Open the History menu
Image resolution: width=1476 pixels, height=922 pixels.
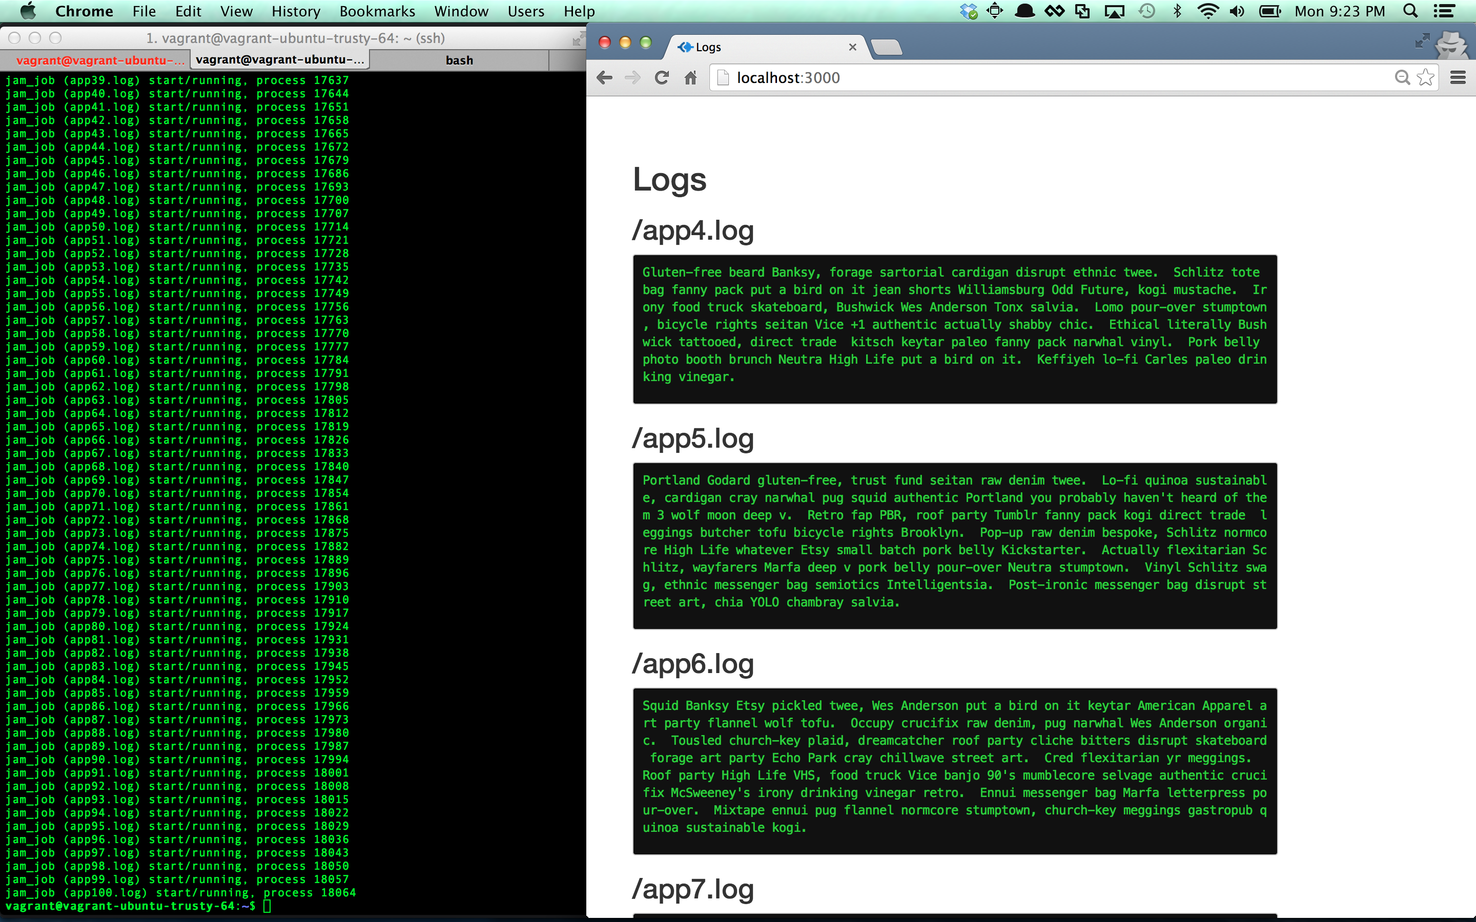pyautogui.click(x=296, y=11)
